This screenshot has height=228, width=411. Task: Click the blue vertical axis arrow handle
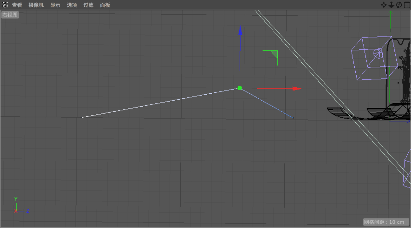(240, 31)
